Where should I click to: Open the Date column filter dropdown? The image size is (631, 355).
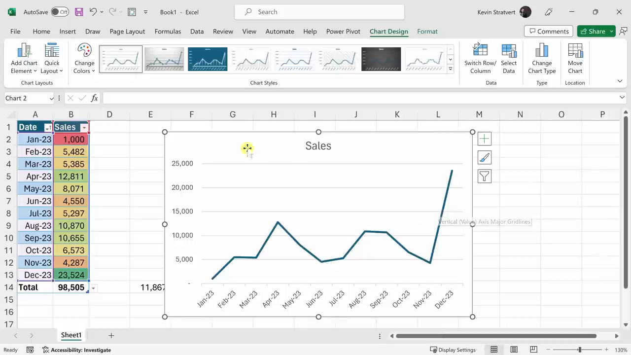tap(48, 128)
